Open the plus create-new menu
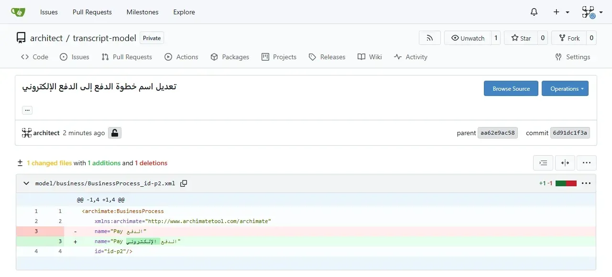The height and width of the screenshot is (277, 612). point(561,12)
